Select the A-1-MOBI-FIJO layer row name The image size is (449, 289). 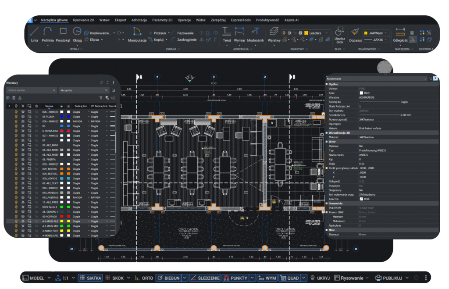pos(50,221)
